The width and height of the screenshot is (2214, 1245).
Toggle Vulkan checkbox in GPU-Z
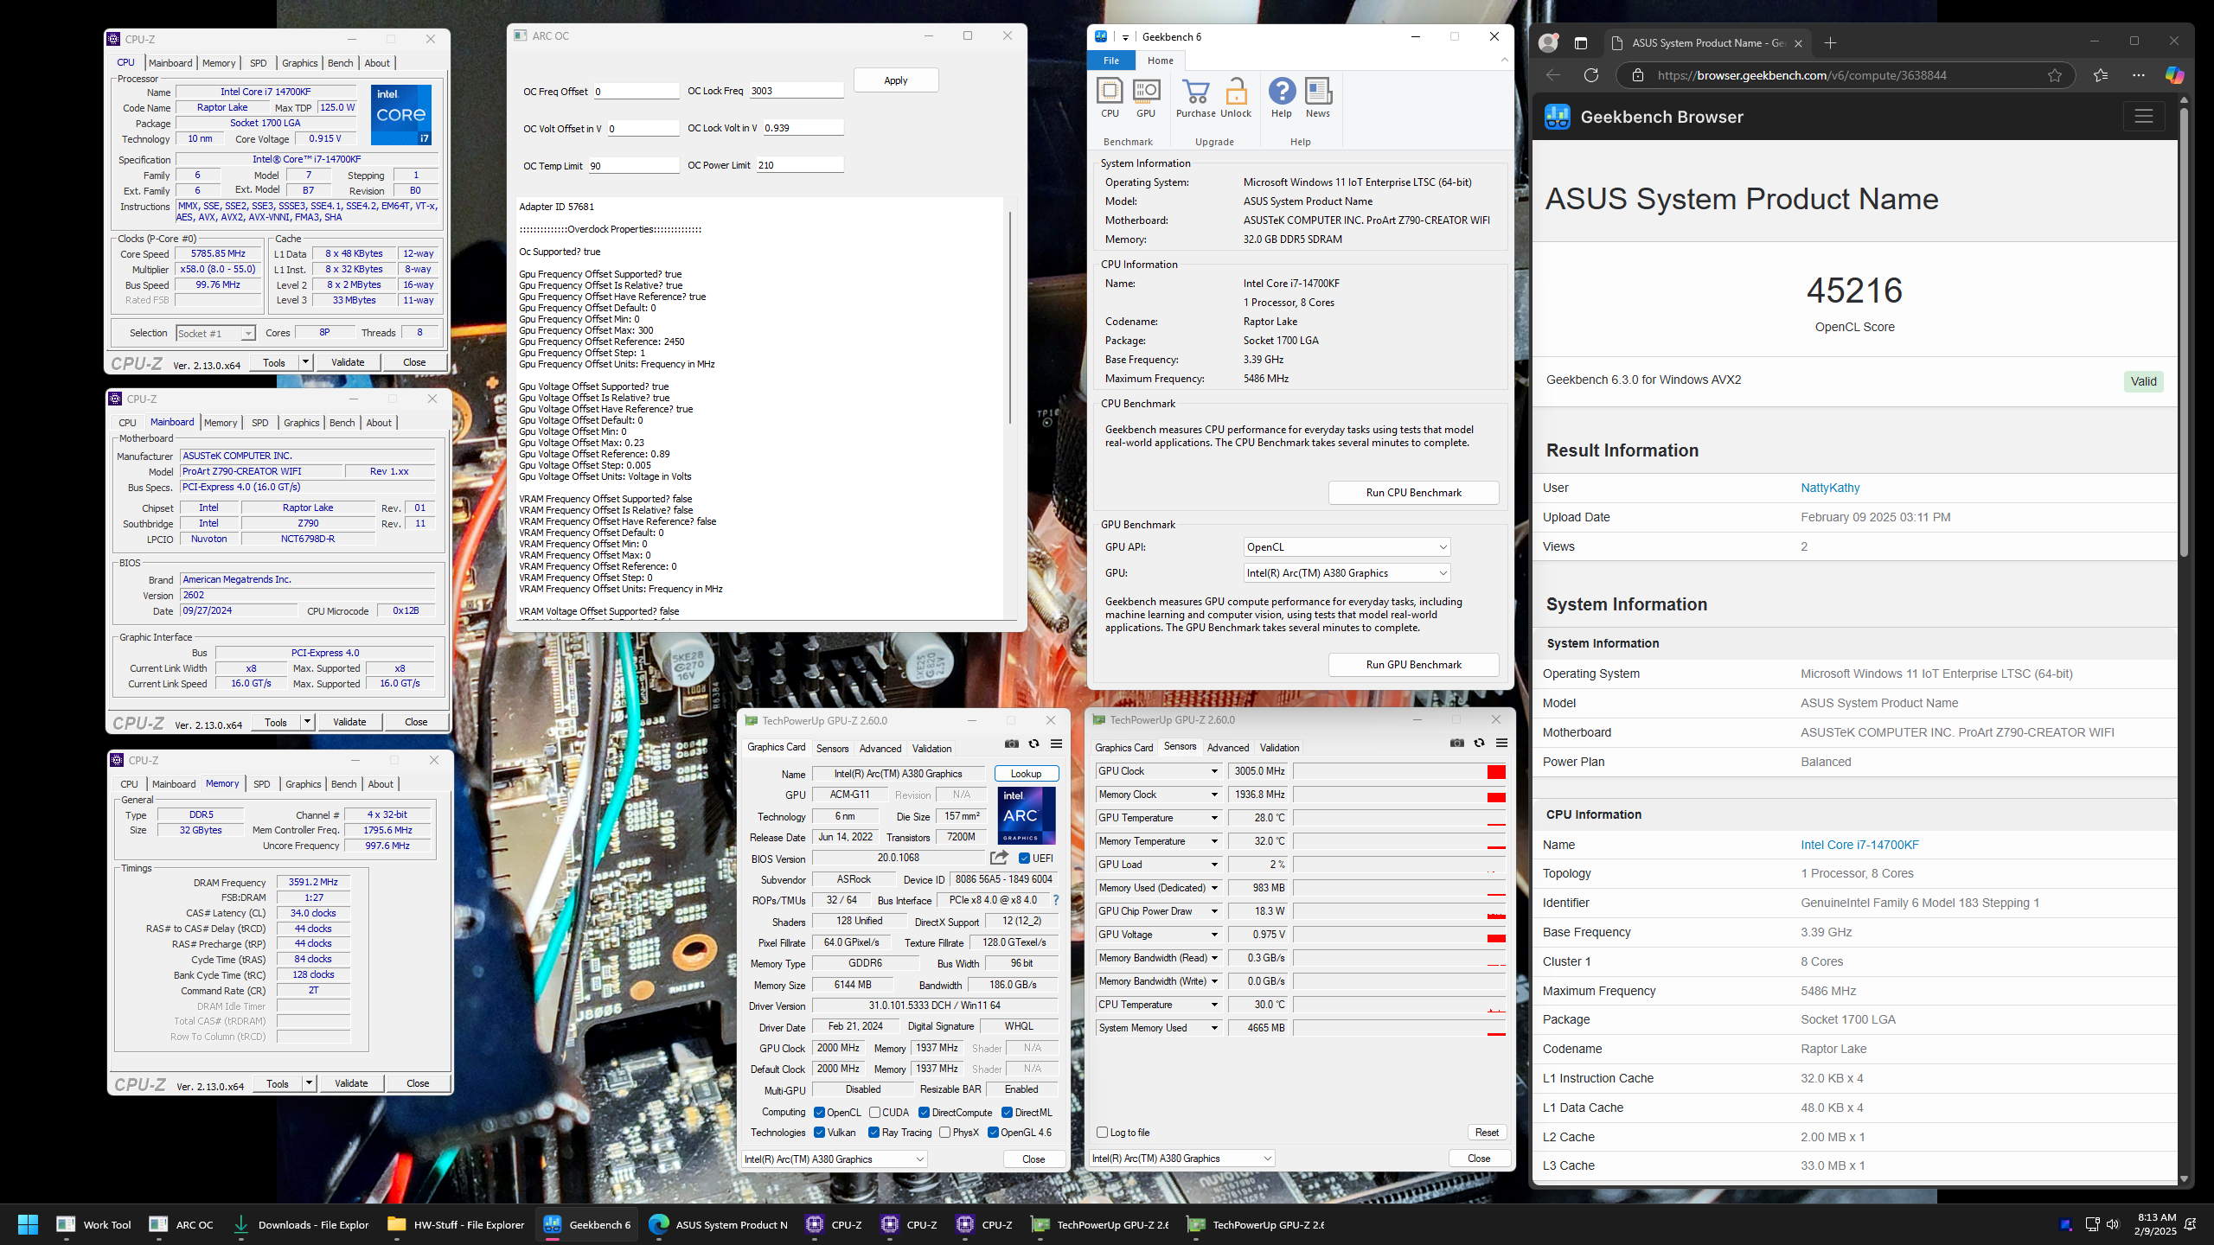(x=819, y=1133)
